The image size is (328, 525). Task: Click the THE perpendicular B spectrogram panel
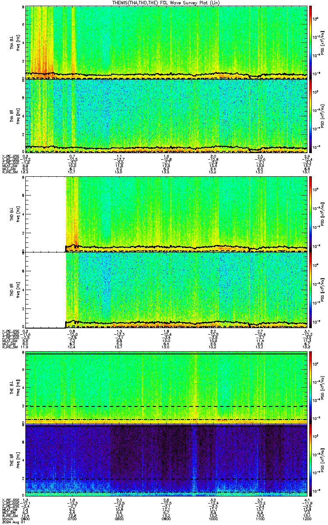click(x=166, y=388)
